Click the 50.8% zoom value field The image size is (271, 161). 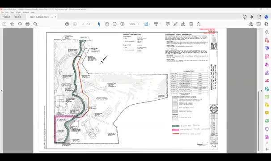132,24
